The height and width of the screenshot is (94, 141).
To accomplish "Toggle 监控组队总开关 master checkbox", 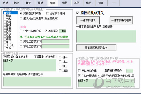I will 78,13.
